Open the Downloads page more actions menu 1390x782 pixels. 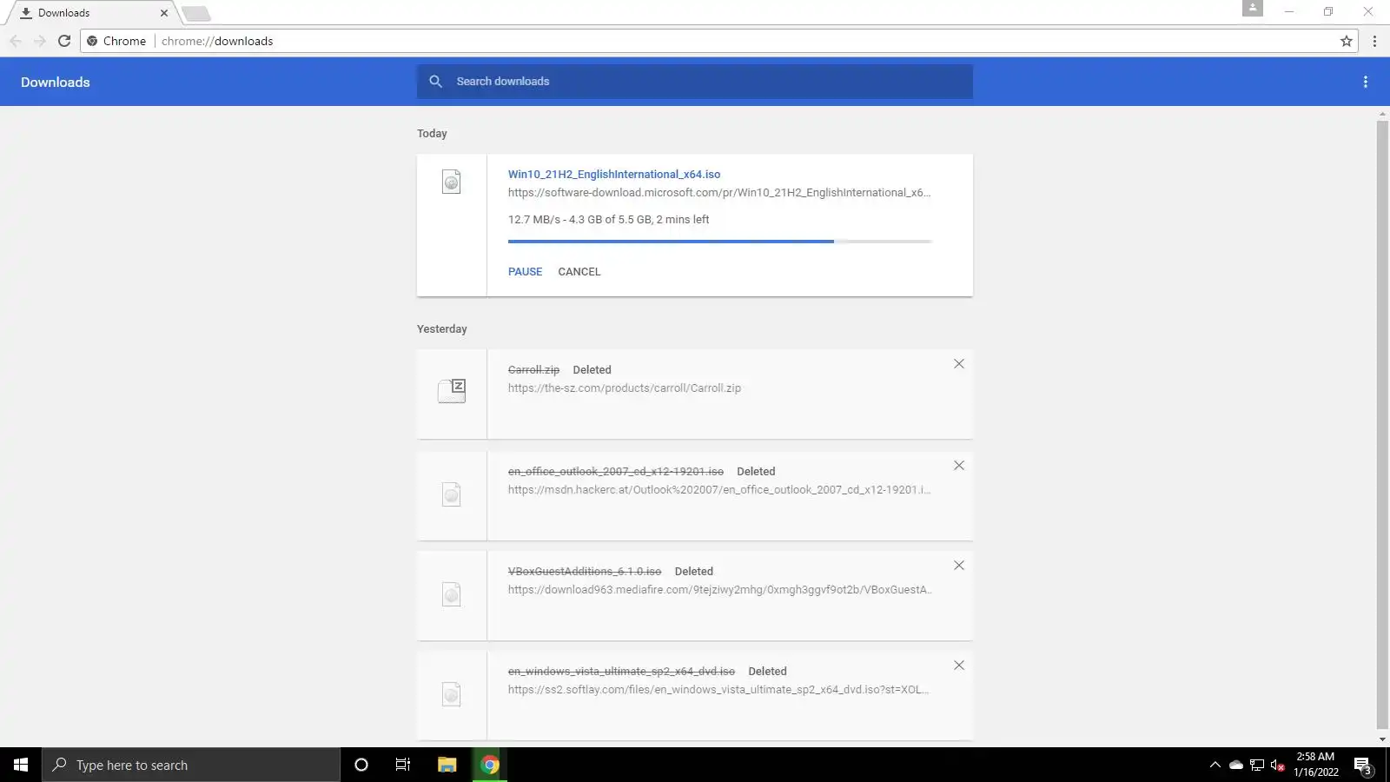click(1366, 82)
